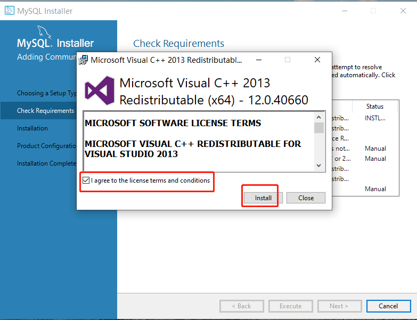Click the INSTL... status cell
The image size is (417, 320).
point(375,118)
